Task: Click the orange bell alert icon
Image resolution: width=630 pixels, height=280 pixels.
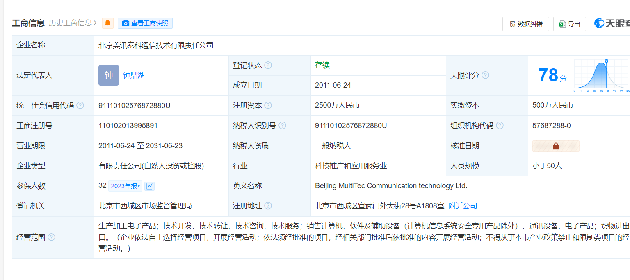Action: 108,23
